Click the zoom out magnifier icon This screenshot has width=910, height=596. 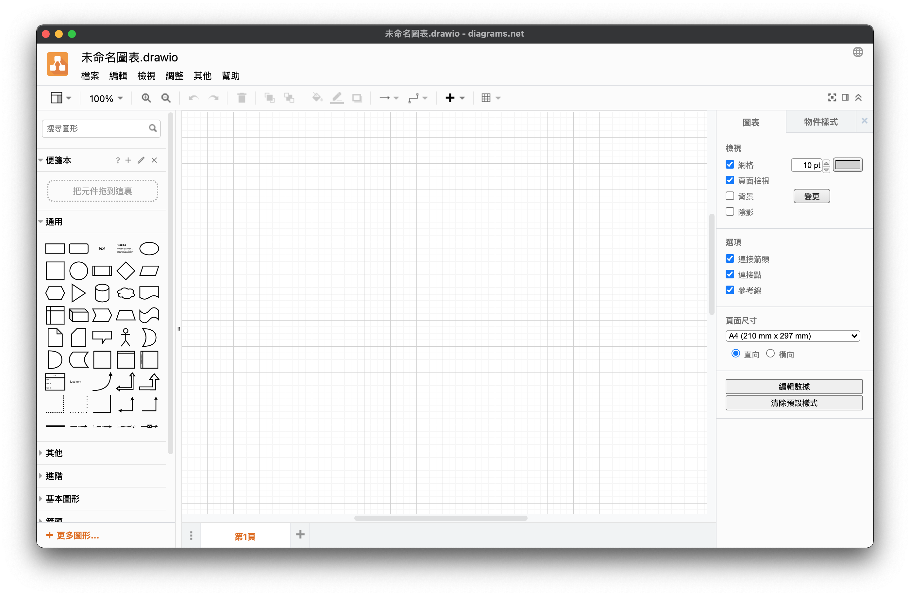166,98
